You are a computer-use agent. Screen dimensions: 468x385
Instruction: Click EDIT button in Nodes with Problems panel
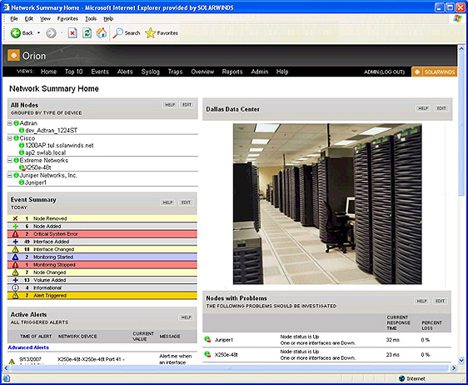[x=440, y=301]
